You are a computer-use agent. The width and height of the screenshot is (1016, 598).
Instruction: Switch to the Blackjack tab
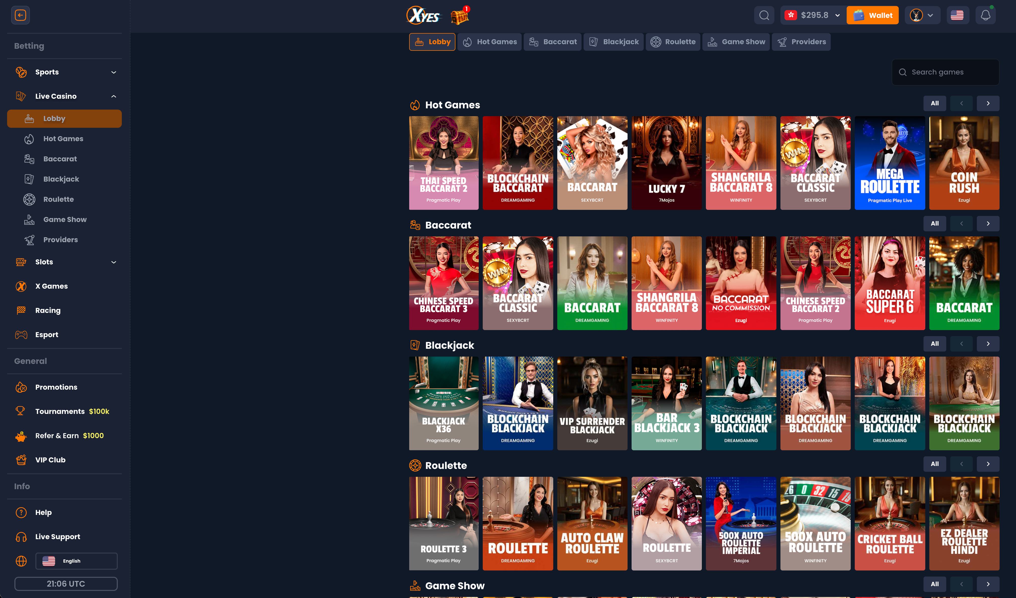[x=613, y=41]
